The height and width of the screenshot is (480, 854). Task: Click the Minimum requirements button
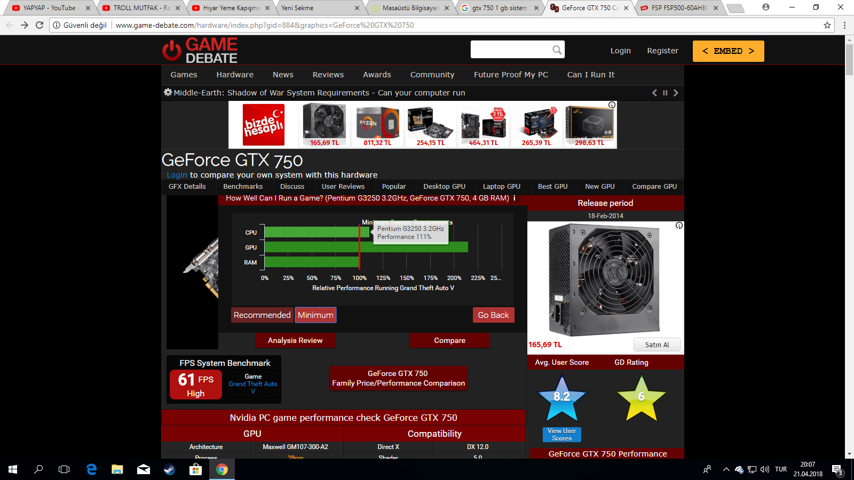tap(315, 315)
